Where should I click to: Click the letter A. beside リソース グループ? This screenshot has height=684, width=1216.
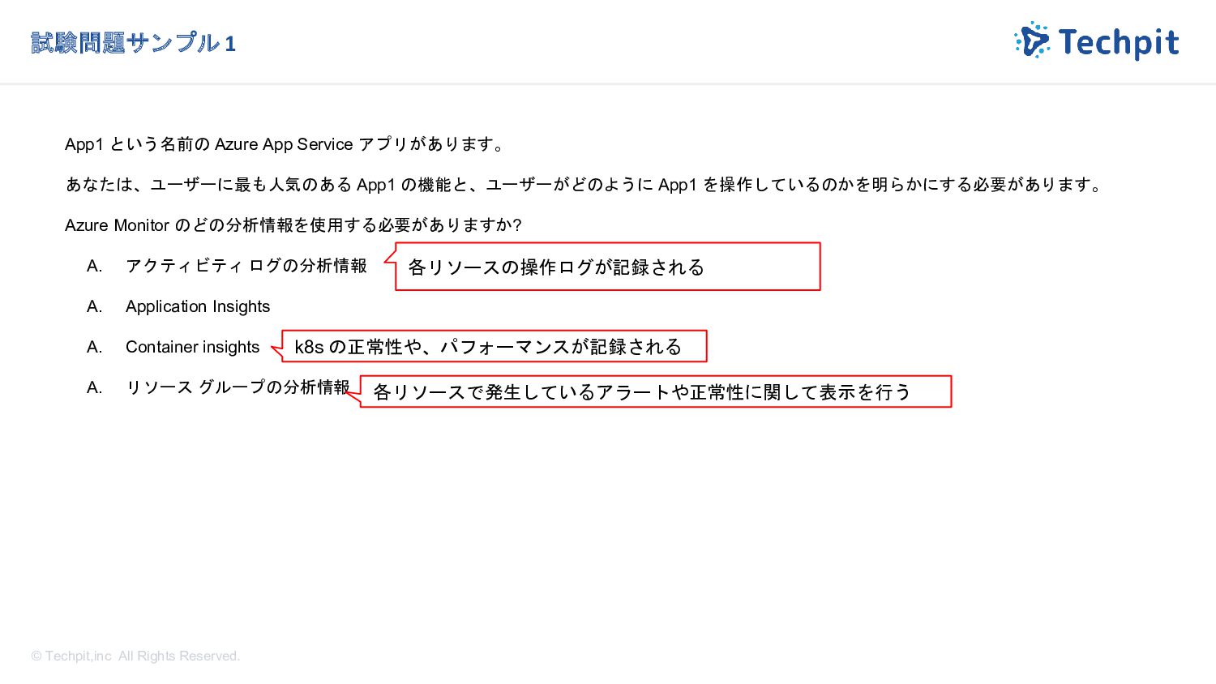pyautogui.click(x=95, y=387)
